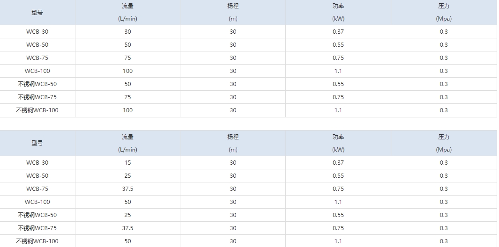This screenshot has height=247, width=499.
Task: Select 不锈钢WCB-50 in the first table
Action: [x=37, y=84]
